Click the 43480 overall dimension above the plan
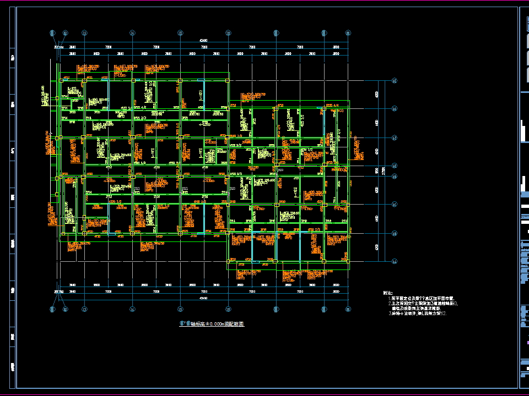The height and width of the screenshot is (396, 529). 204,41
